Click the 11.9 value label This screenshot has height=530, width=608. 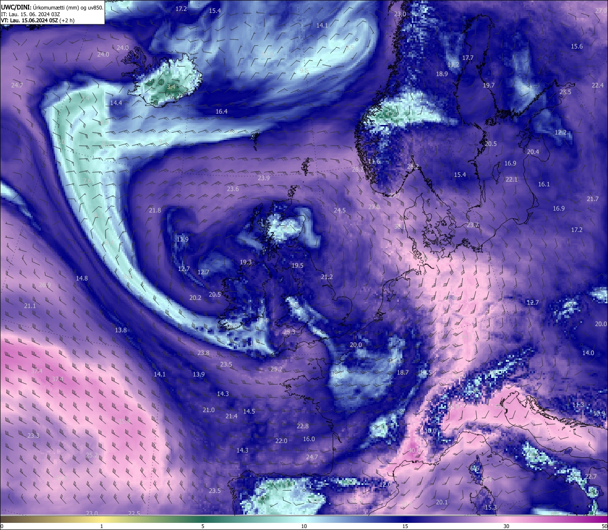182,240
